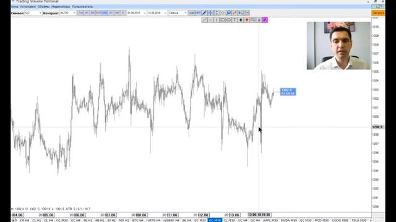
Task: Switch to the NIY H1 chart tab
Action: pos(124,220)
